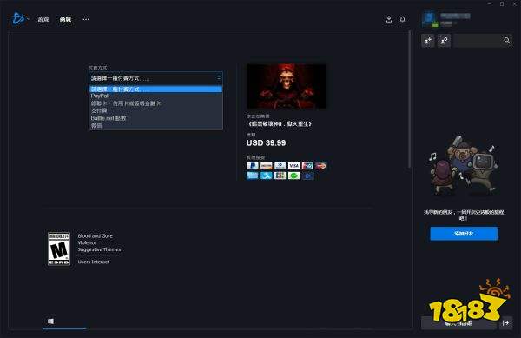Click the payment method label text
521x338 pixels.
[x=97, y=68]
